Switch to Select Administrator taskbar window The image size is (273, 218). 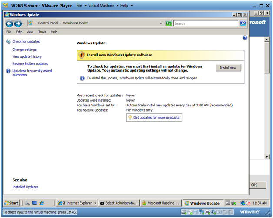click(x=119, y=203)
